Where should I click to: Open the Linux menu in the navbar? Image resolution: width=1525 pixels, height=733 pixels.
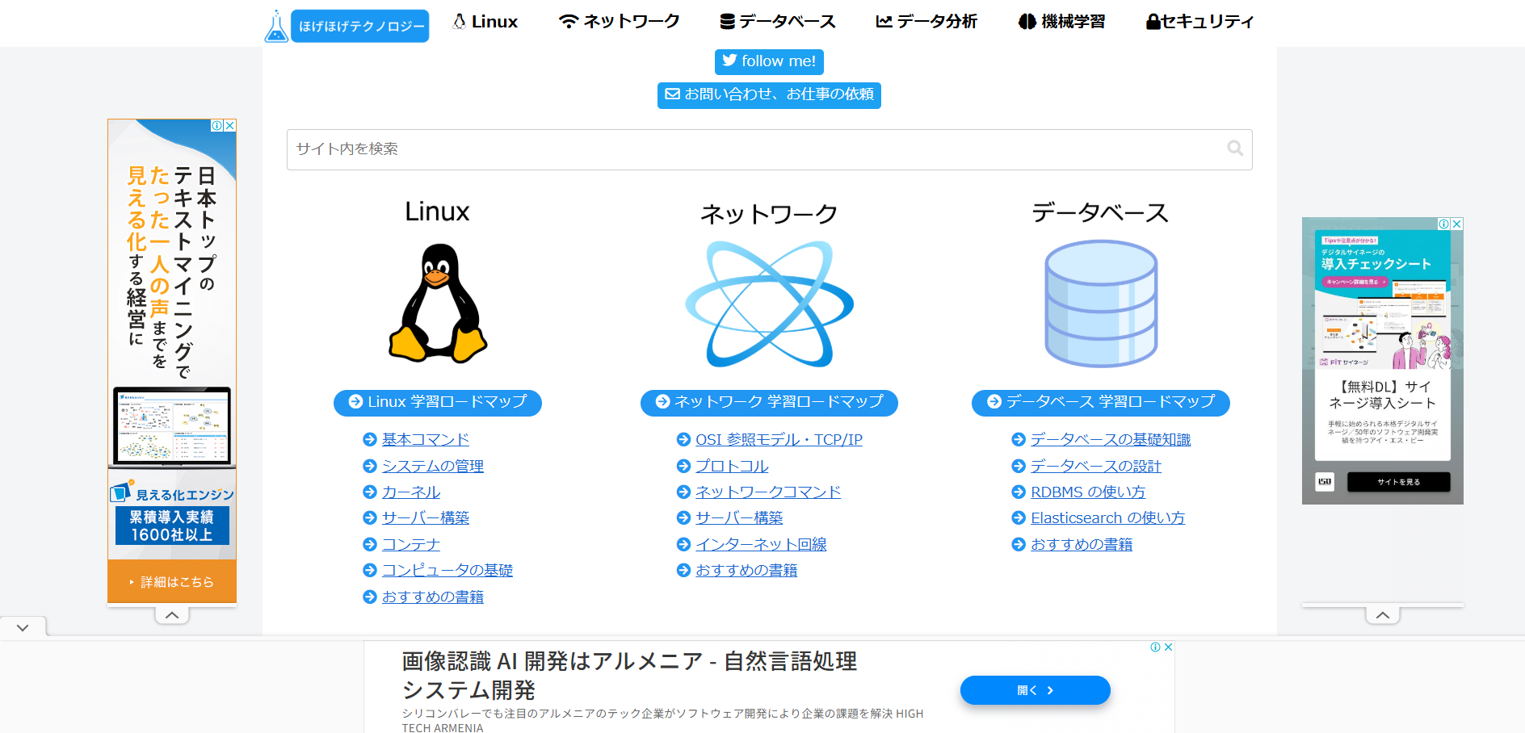click(485, 22)
